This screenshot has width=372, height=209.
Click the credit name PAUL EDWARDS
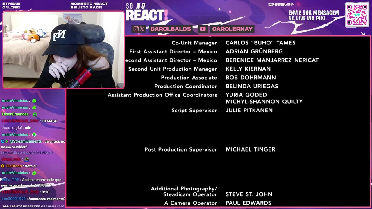pos(248,203)
